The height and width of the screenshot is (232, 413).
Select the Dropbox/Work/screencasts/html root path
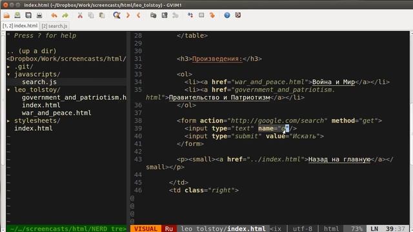pos(66,59)
